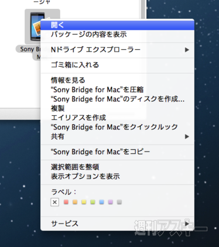Apply the red label color
The width and height of the screenshot is (219, 247).
pyautogui.click(x=66, y=202)
